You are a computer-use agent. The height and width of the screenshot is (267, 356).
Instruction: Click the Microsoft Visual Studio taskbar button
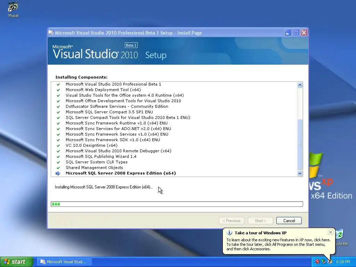(64, 262)
